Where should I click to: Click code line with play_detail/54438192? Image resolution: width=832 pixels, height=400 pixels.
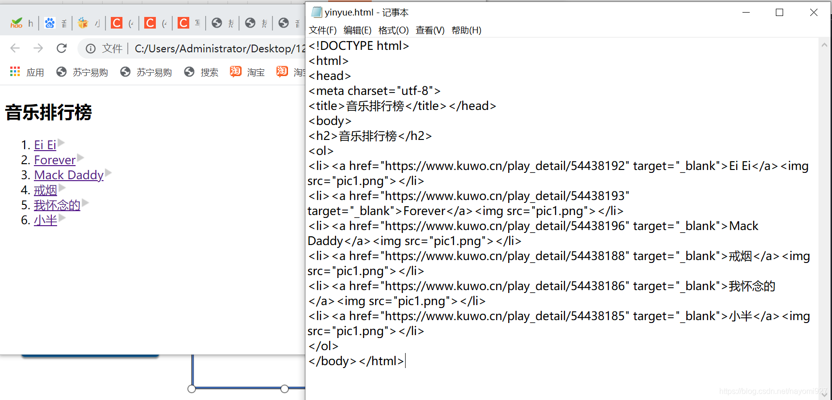[559, 166]
